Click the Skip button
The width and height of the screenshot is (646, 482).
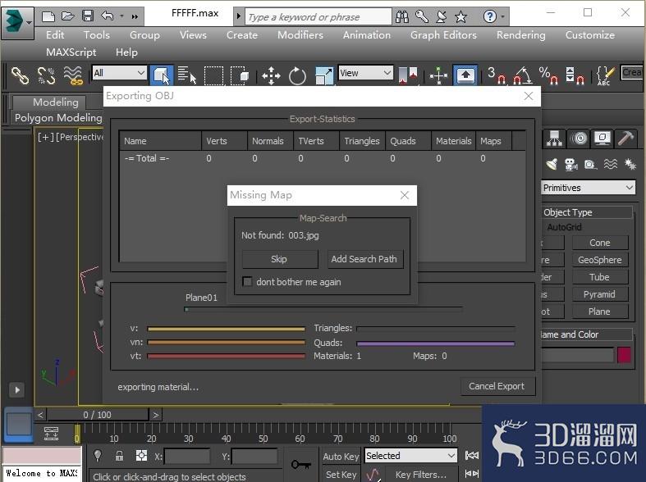(280, 259)
